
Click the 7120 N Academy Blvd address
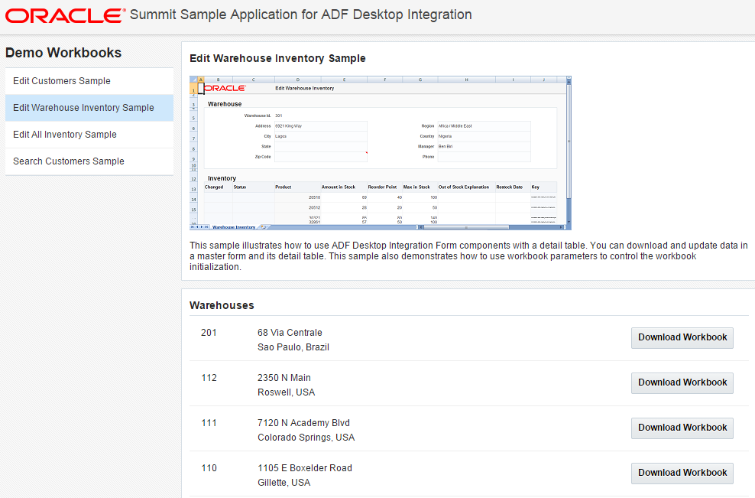tap(303, 423)
